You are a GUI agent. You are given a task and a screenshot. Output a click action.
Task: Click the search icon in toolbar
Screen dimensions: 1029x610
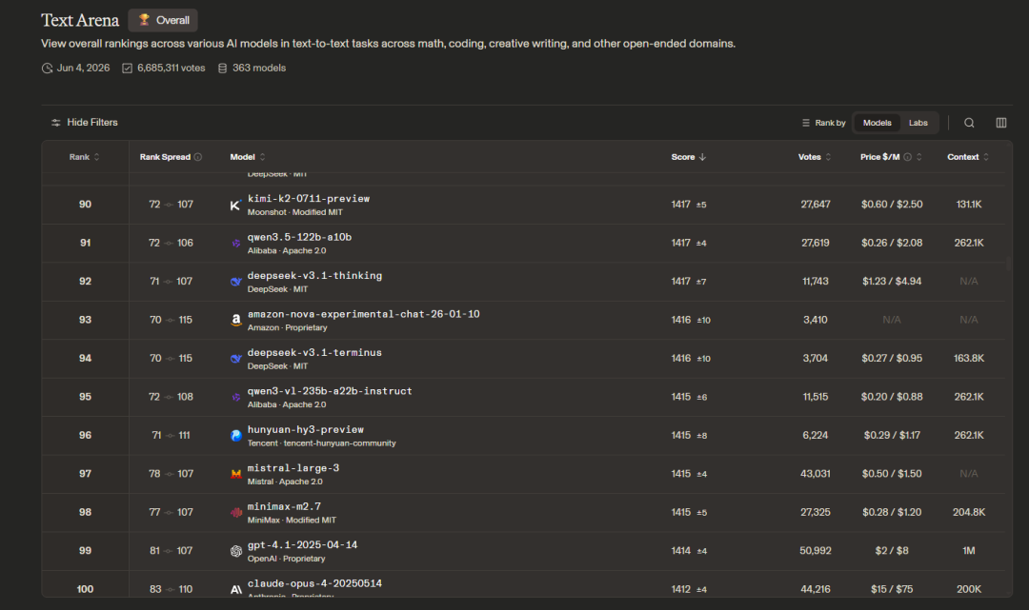coord(969,123)
